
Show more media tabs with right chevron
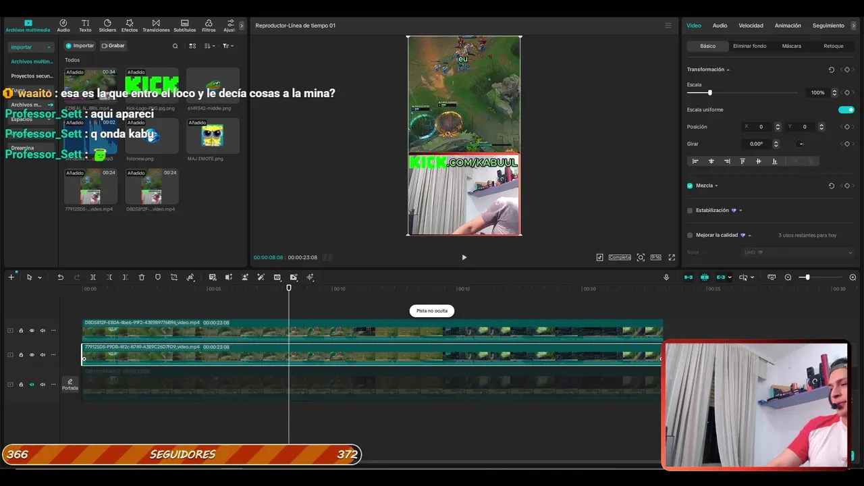[x=242, y=26]
